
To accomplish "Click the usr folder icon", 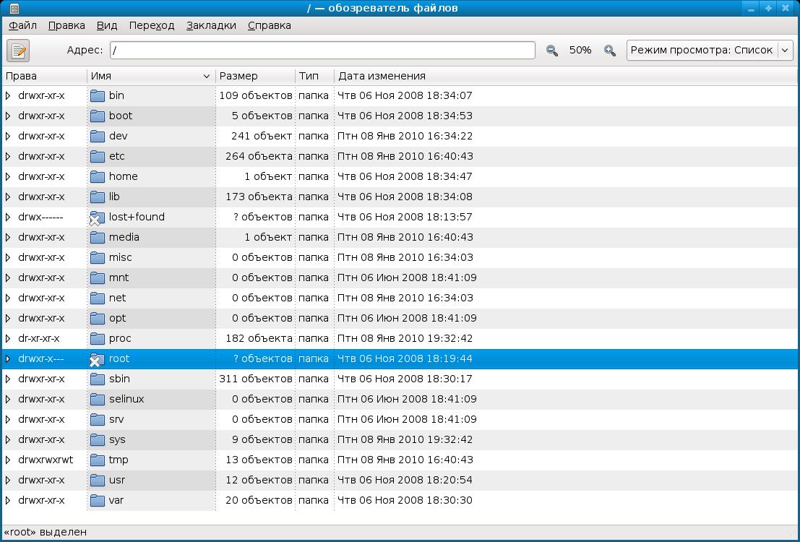I will (x=98, y=481).
